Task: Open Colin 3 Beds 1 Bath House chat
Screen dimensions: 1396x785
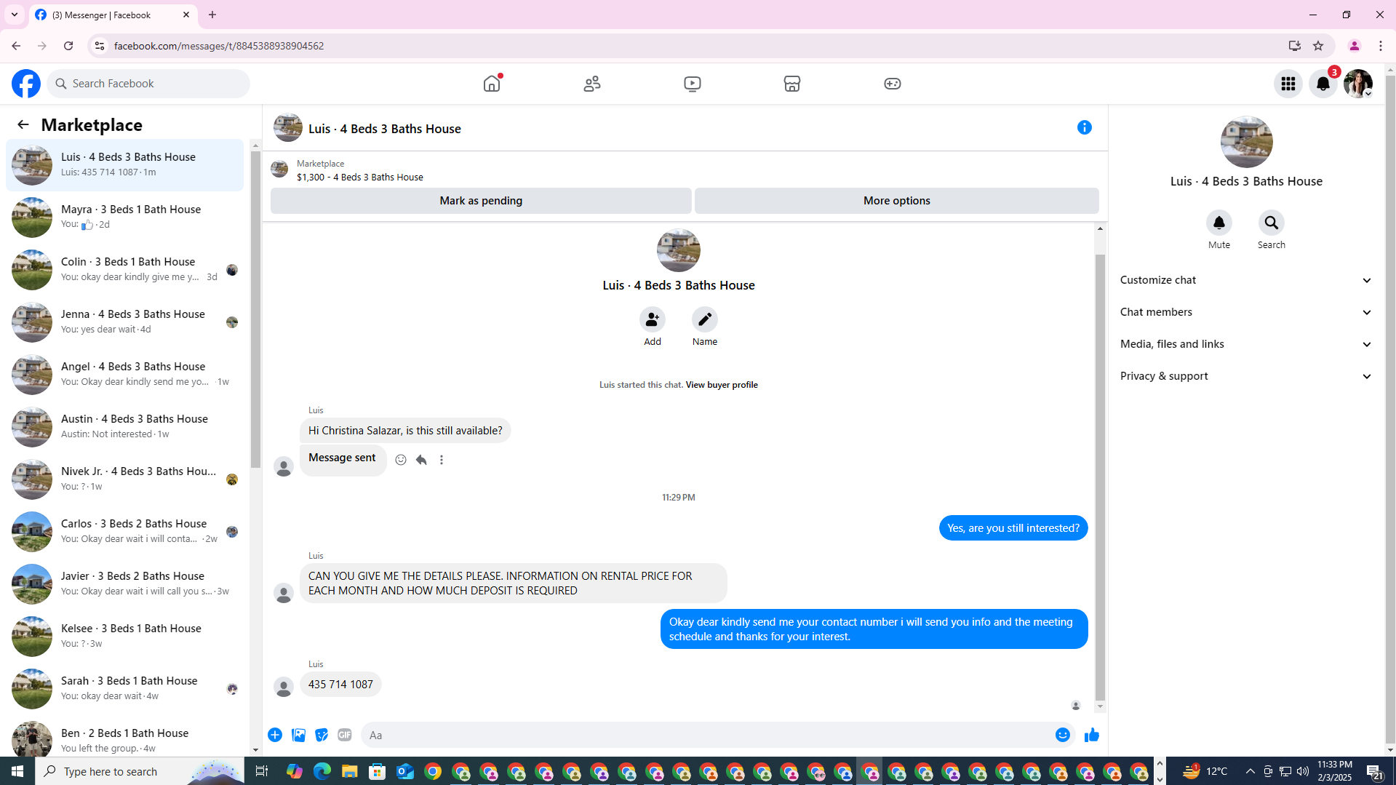Action: (125, 270)
